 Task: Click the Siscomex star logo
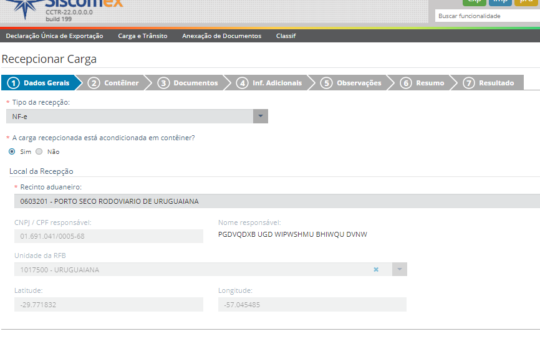pos(26,9)
